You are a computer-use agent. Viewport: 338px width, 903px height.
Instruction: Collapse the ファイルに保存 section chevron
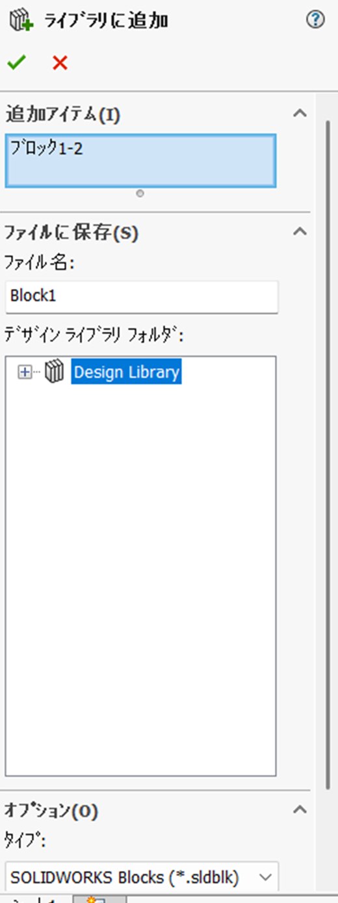(300, 231)
